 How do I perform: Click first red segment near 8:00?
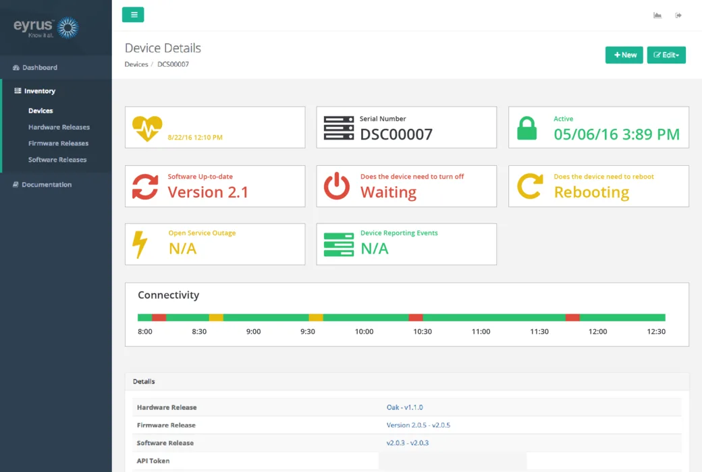point(159,318)
